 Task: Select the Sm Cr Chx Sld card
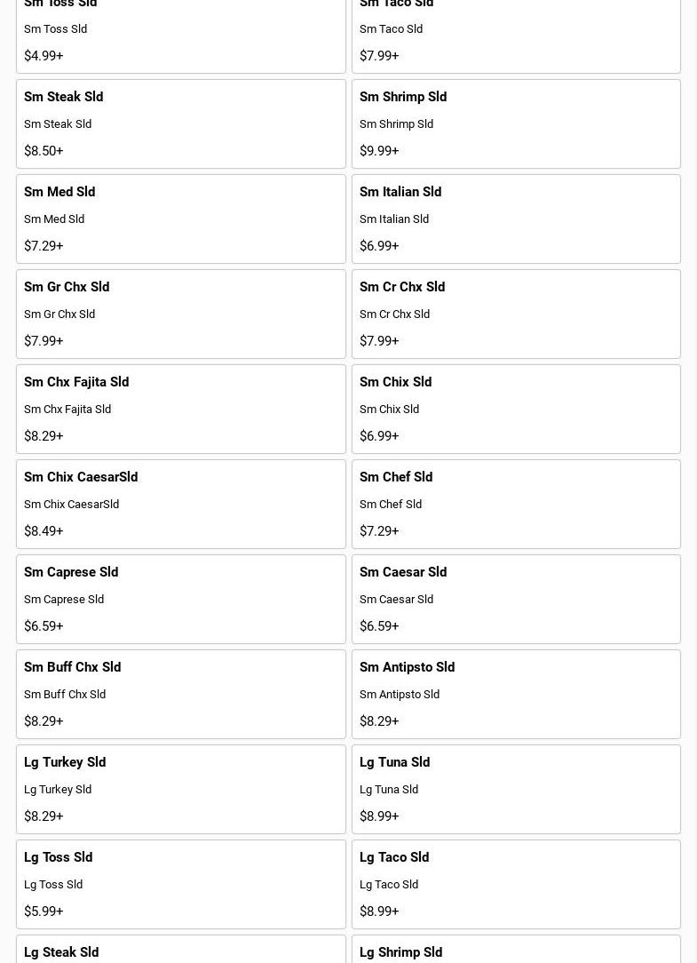click(x=516, y=314)
